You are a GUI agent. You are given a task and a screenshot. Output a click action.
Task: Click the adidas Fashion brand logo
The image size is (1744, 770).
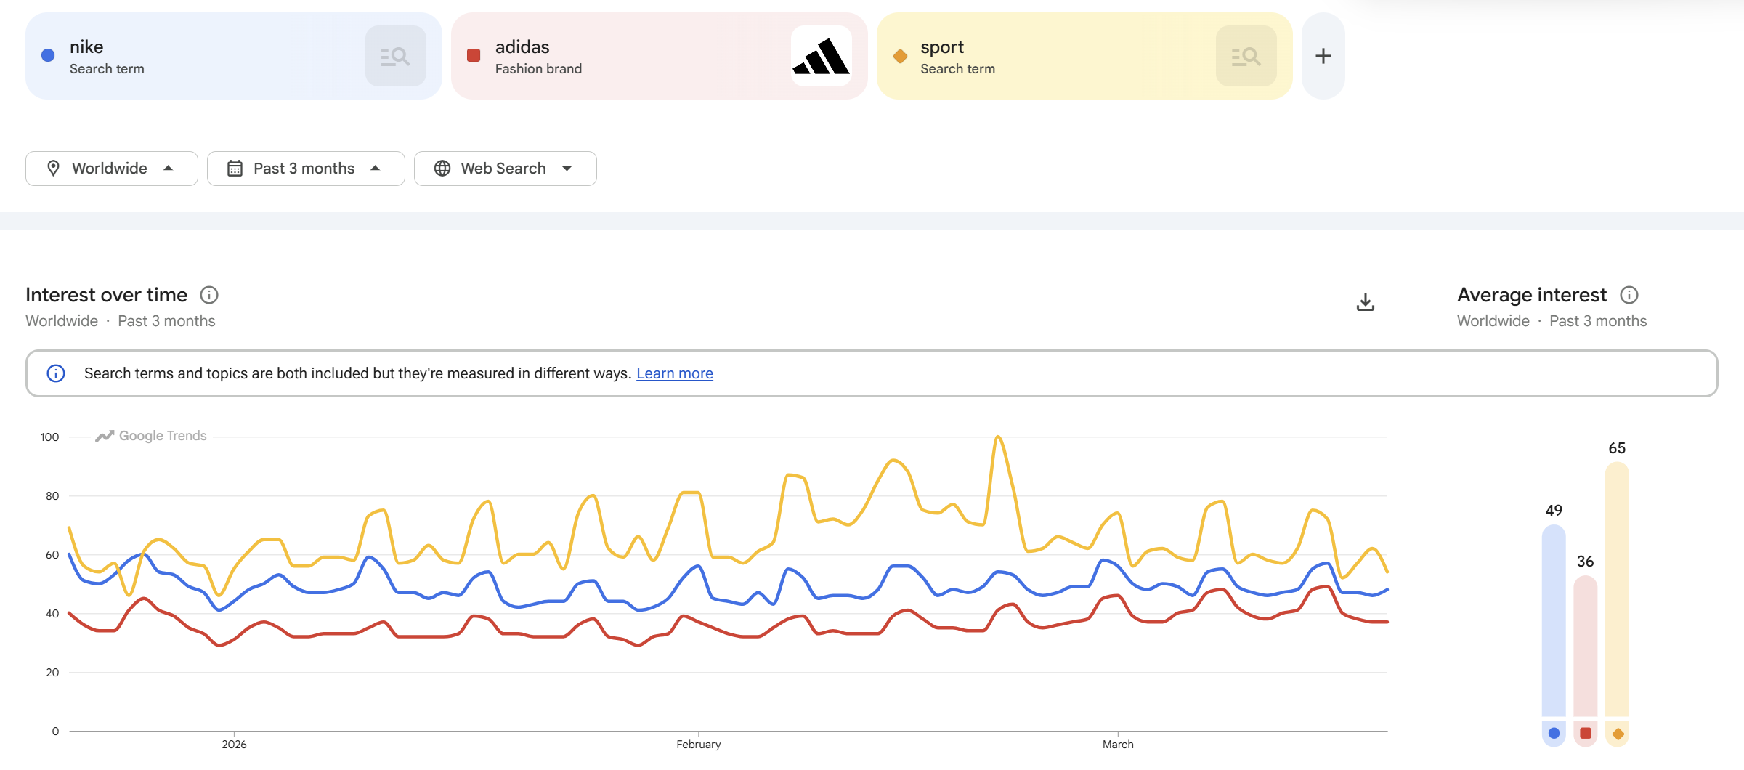click(822, 55)
